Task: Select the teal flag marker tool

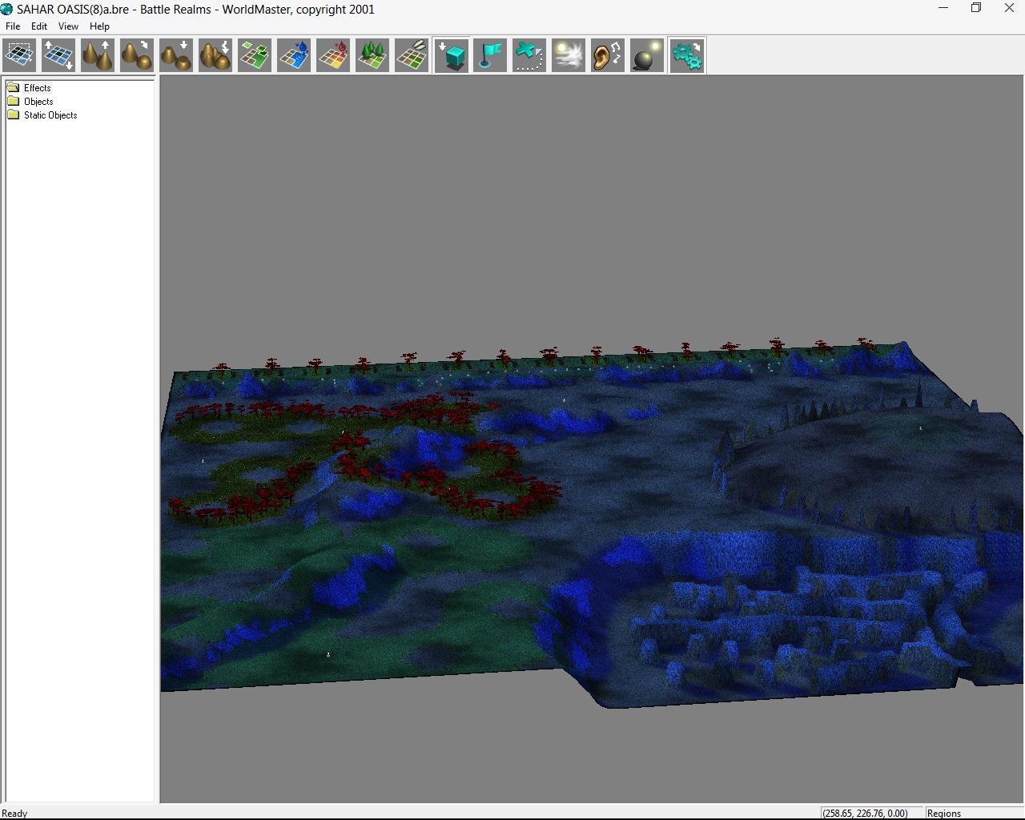Action: pos(490,56)
